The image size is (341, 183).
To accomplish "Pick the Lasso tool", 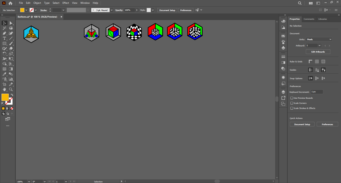I will (11, 28).
